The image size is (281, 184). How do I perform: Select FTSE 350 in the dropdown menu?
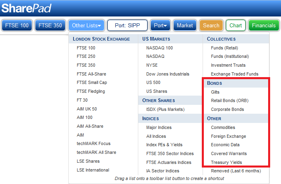86,65
